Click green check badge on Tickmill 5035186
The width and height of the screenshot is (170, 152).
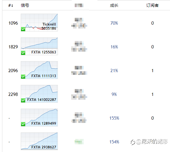click(x=23, y=29)
